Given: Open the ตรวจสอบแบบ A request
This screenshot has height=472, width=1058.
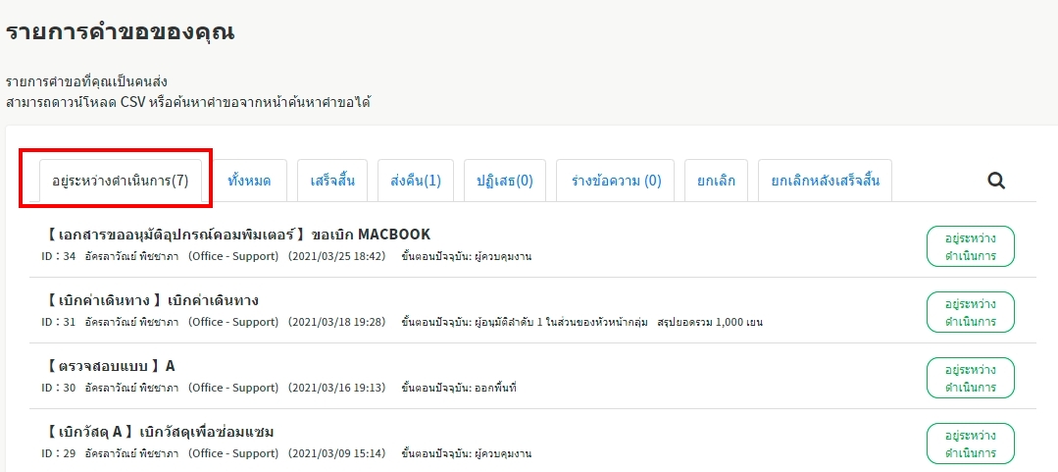Looking at the screenshot, I should 110,366.
